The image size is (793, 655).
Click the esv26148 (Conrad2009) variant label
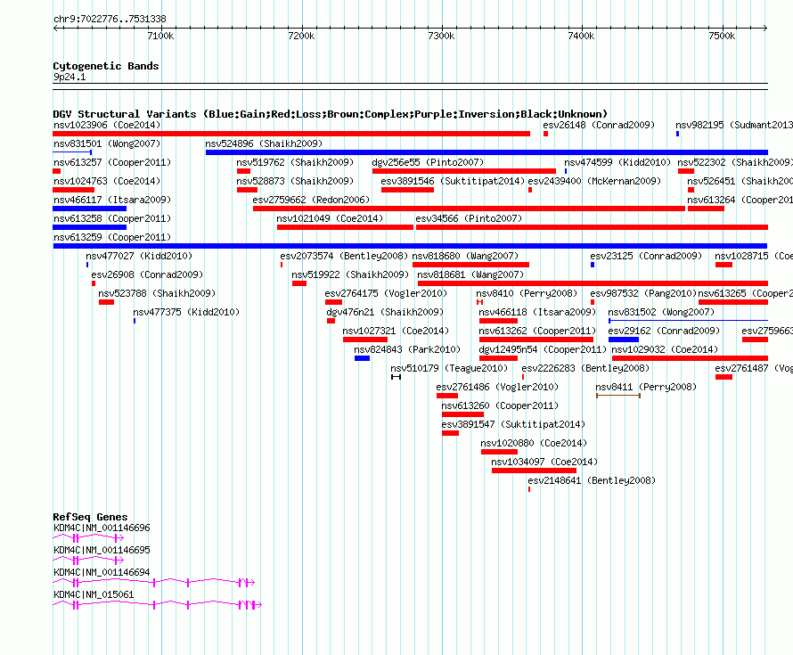(x=599, y=125)
